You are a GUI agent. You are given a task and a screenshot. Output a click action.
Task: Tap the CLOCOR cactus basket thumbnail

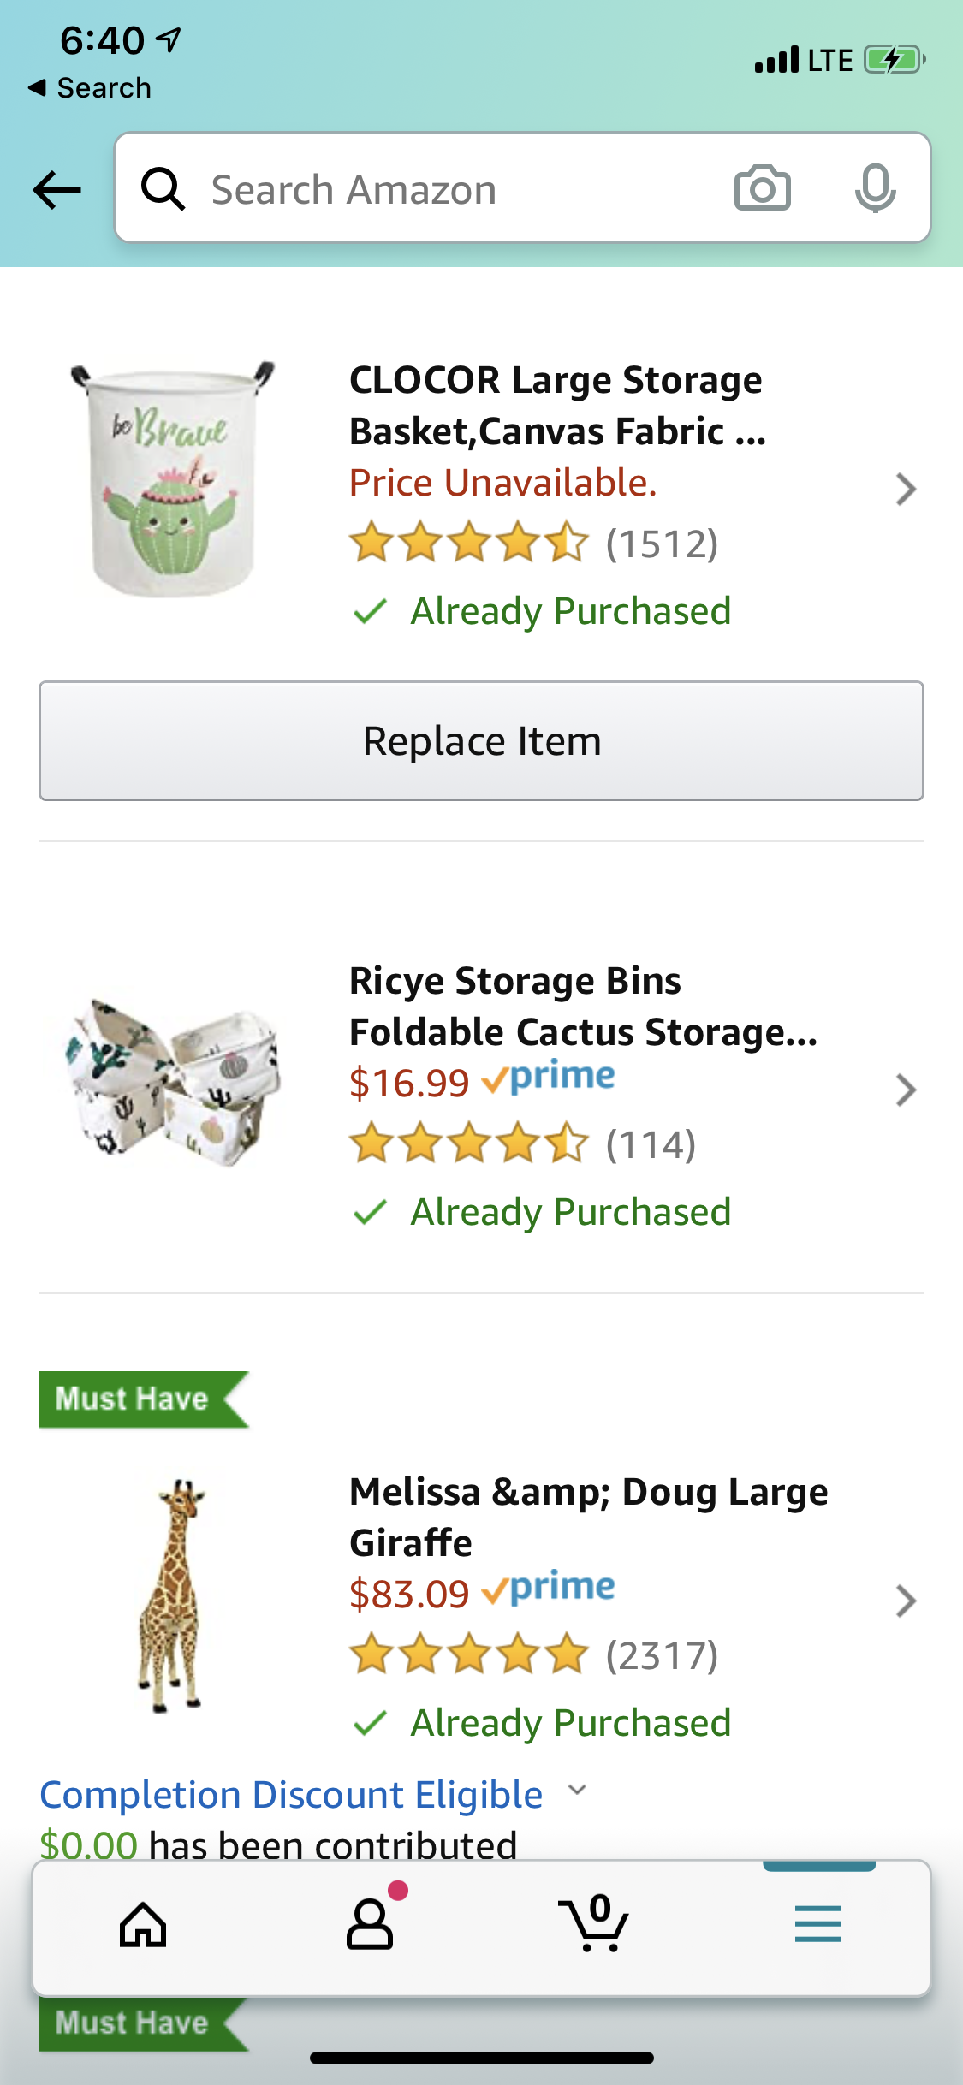174,479
